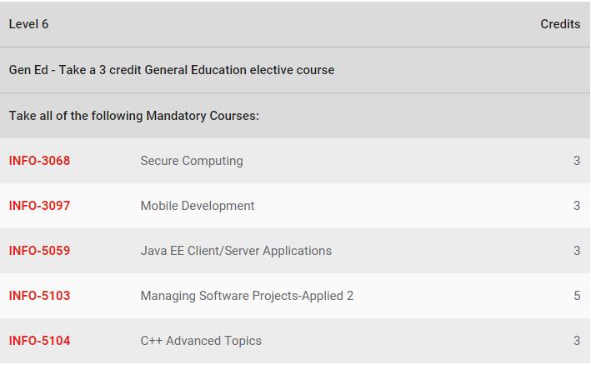Select Managing Software Projects-Applied 2 title
Image resolution: width=591 pixels, height=365 pixels.
(x=248, y=296)
